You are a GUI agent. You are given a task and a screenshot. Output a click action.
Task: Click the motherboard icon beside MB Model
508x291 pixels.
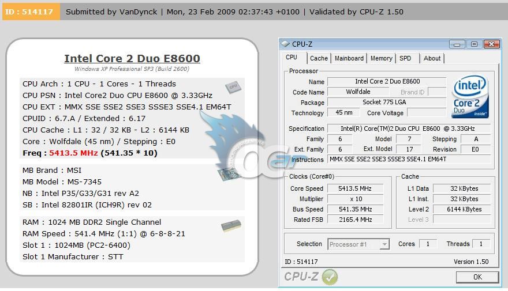pos(229,174)
